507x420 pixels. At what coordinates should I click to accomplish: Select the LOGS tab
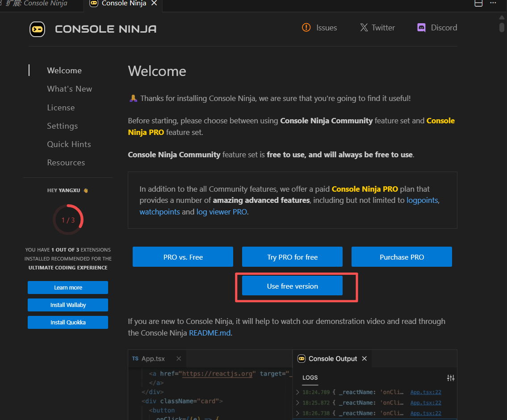coord(310,378)
